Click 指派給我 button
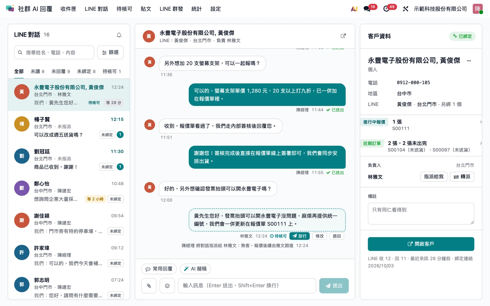 click(434, 177)
